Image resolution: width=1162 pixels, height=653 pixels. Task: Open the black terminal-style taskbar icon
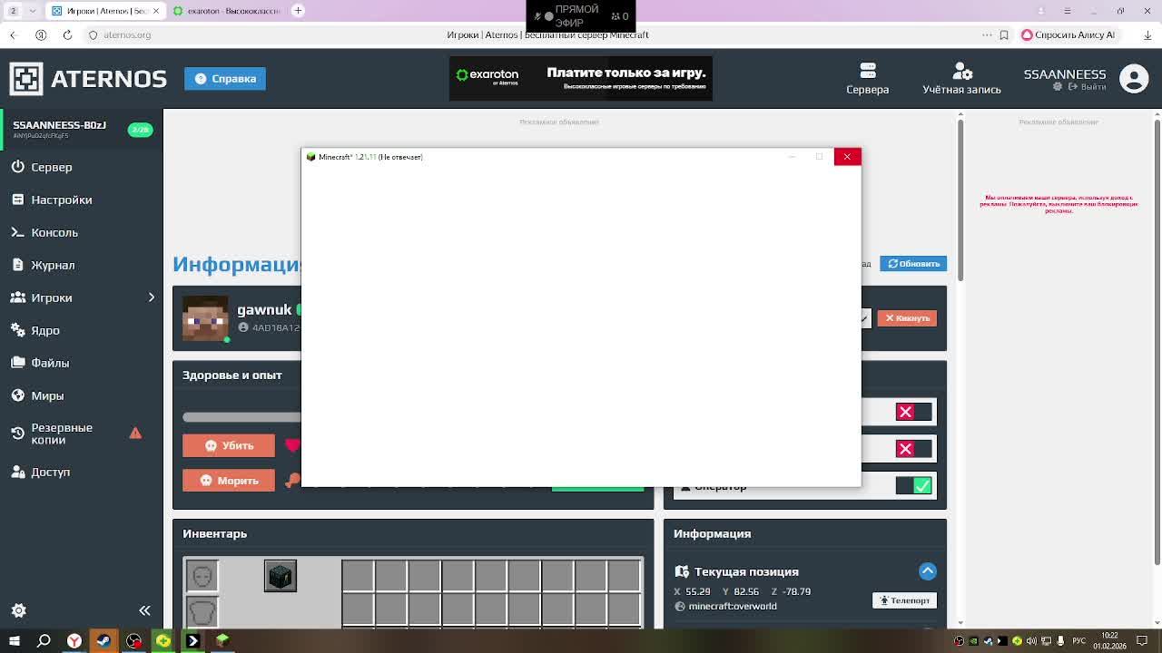click(x=192, y=641)
